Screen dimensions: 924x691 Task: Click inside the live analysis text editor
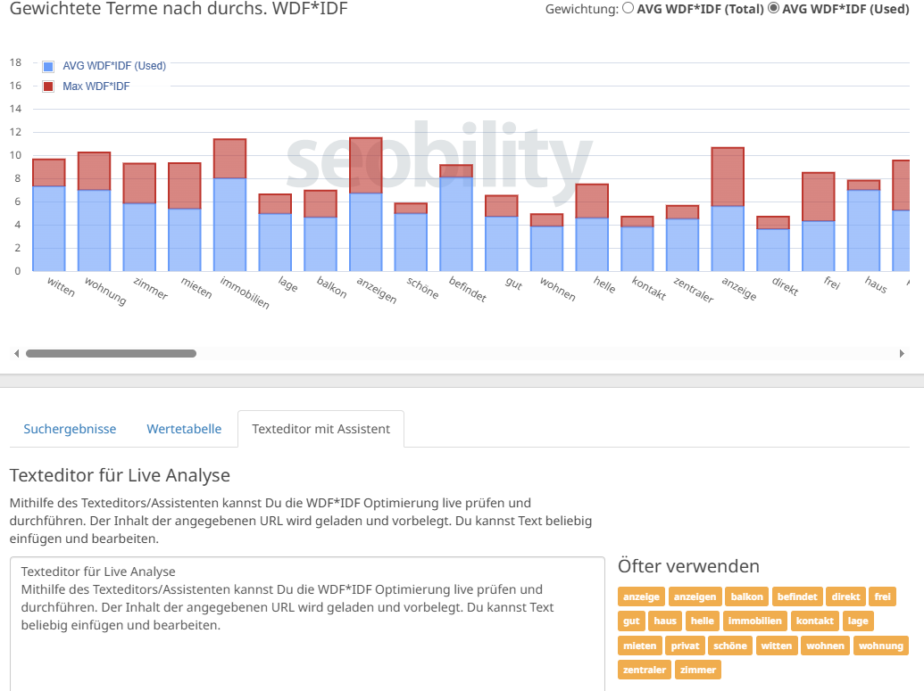pyautogui.click(x=308, y=624)
